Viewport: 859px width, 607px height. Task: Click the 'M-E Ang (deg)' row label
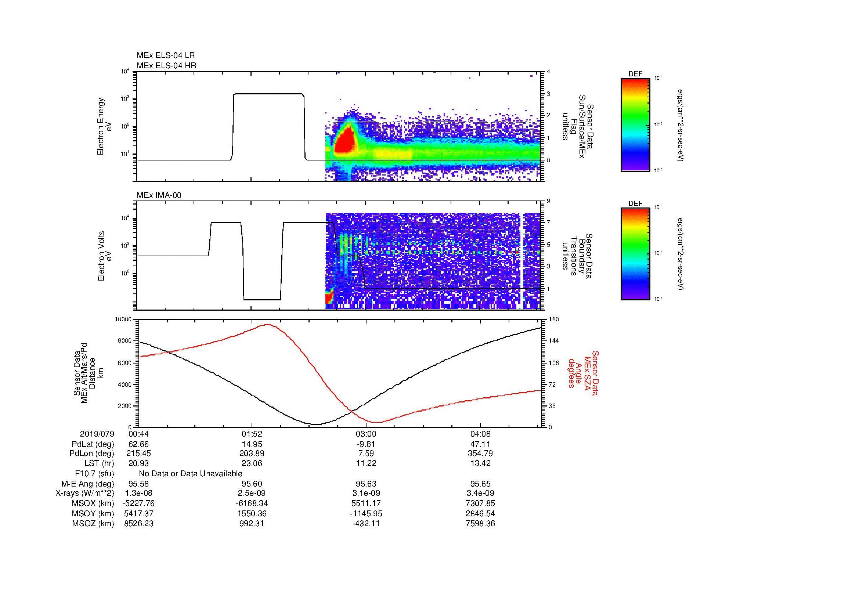click(87, 484)
